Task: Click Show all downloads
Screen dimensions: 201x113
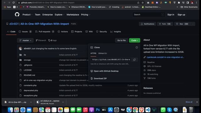Action: (189, 102)
